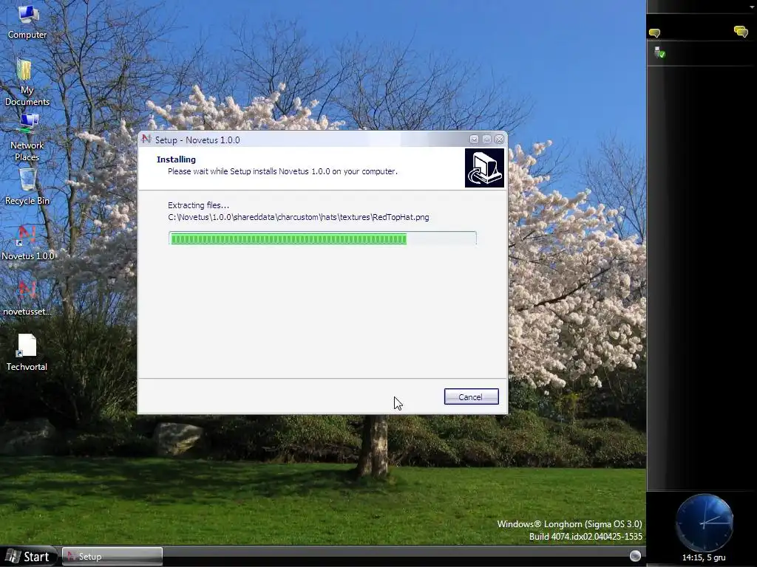This screenshot has height=567, width=757.
Task: Click the "14:15, 5 gru" time text
Action: click(x=704, y=557)
